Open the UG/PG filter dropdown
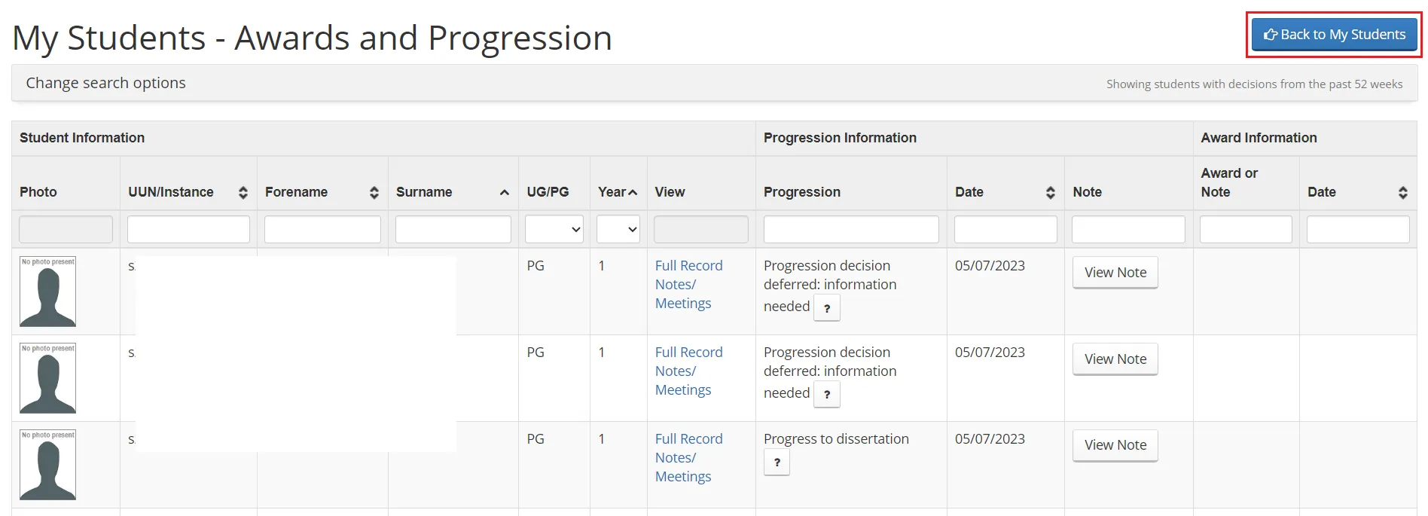 tap(554, 229)
